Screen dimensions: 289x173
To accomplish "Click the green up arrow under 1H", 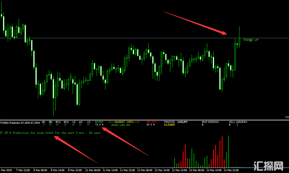I will [x=74, y=125].
